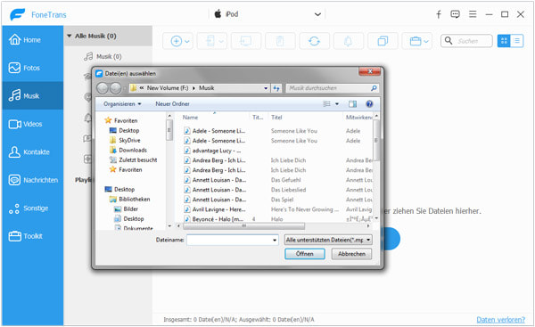535x327 pixels.
Task: Open the iPod device dropdown
Action: [x=317, y=14]
